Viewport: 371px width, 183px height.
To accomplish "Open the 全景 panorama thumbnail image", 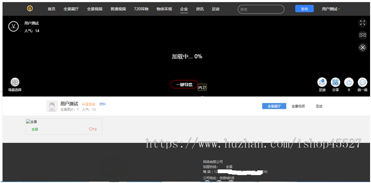I will coord(31,122).
